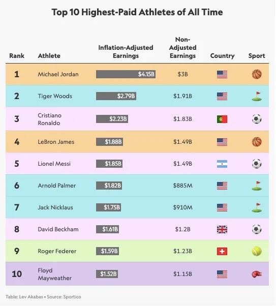This screenshot has width=276, height=306.
Task: Click the basketball icon in Michael Jordan's row
Action: (257, 74)
